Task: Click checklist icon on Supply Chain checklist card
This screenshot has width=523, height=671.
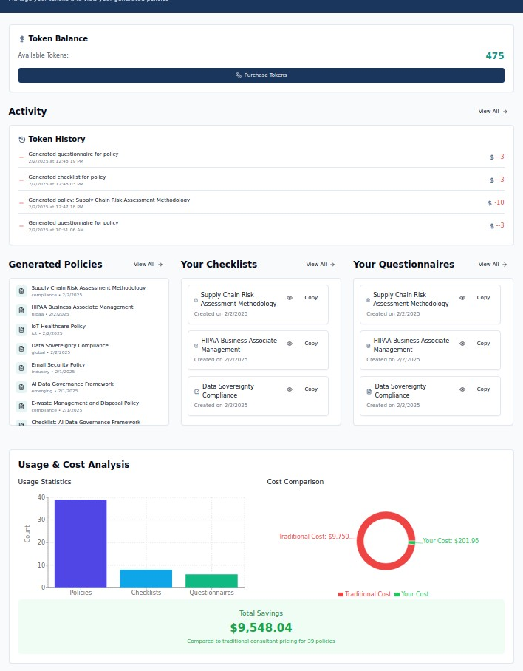Action: pyautogui.click(x=196, y=300)
